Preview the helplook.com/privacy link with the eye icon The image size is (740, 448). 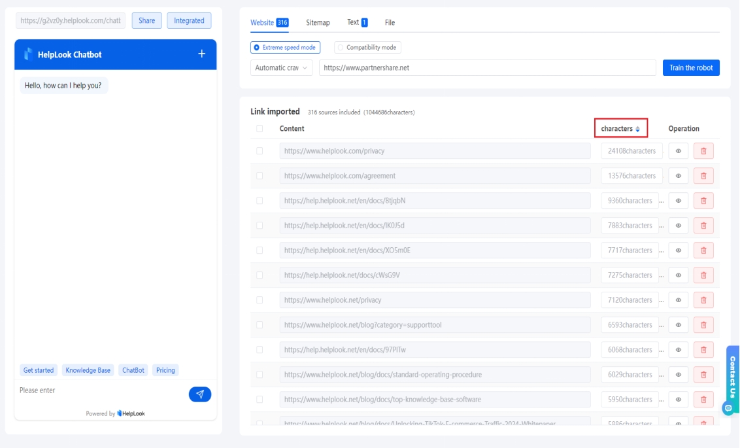click(679, 150)
